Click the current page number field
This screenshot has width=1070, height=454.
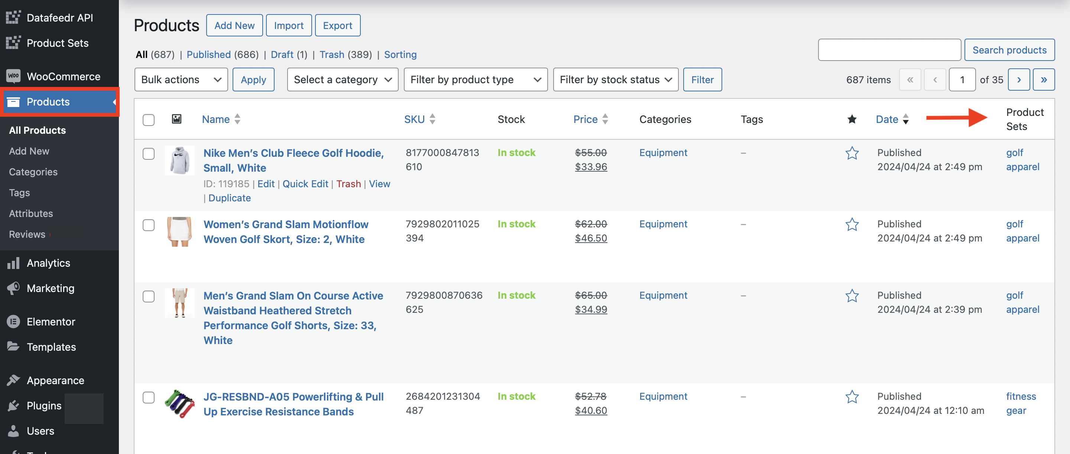click(x=962, y=80)
